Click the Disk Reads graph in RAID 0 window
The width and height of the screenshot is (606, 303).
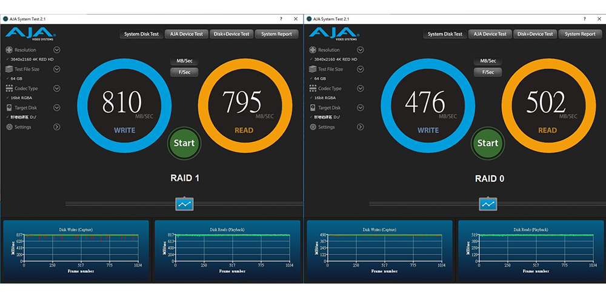coord(528,251)
